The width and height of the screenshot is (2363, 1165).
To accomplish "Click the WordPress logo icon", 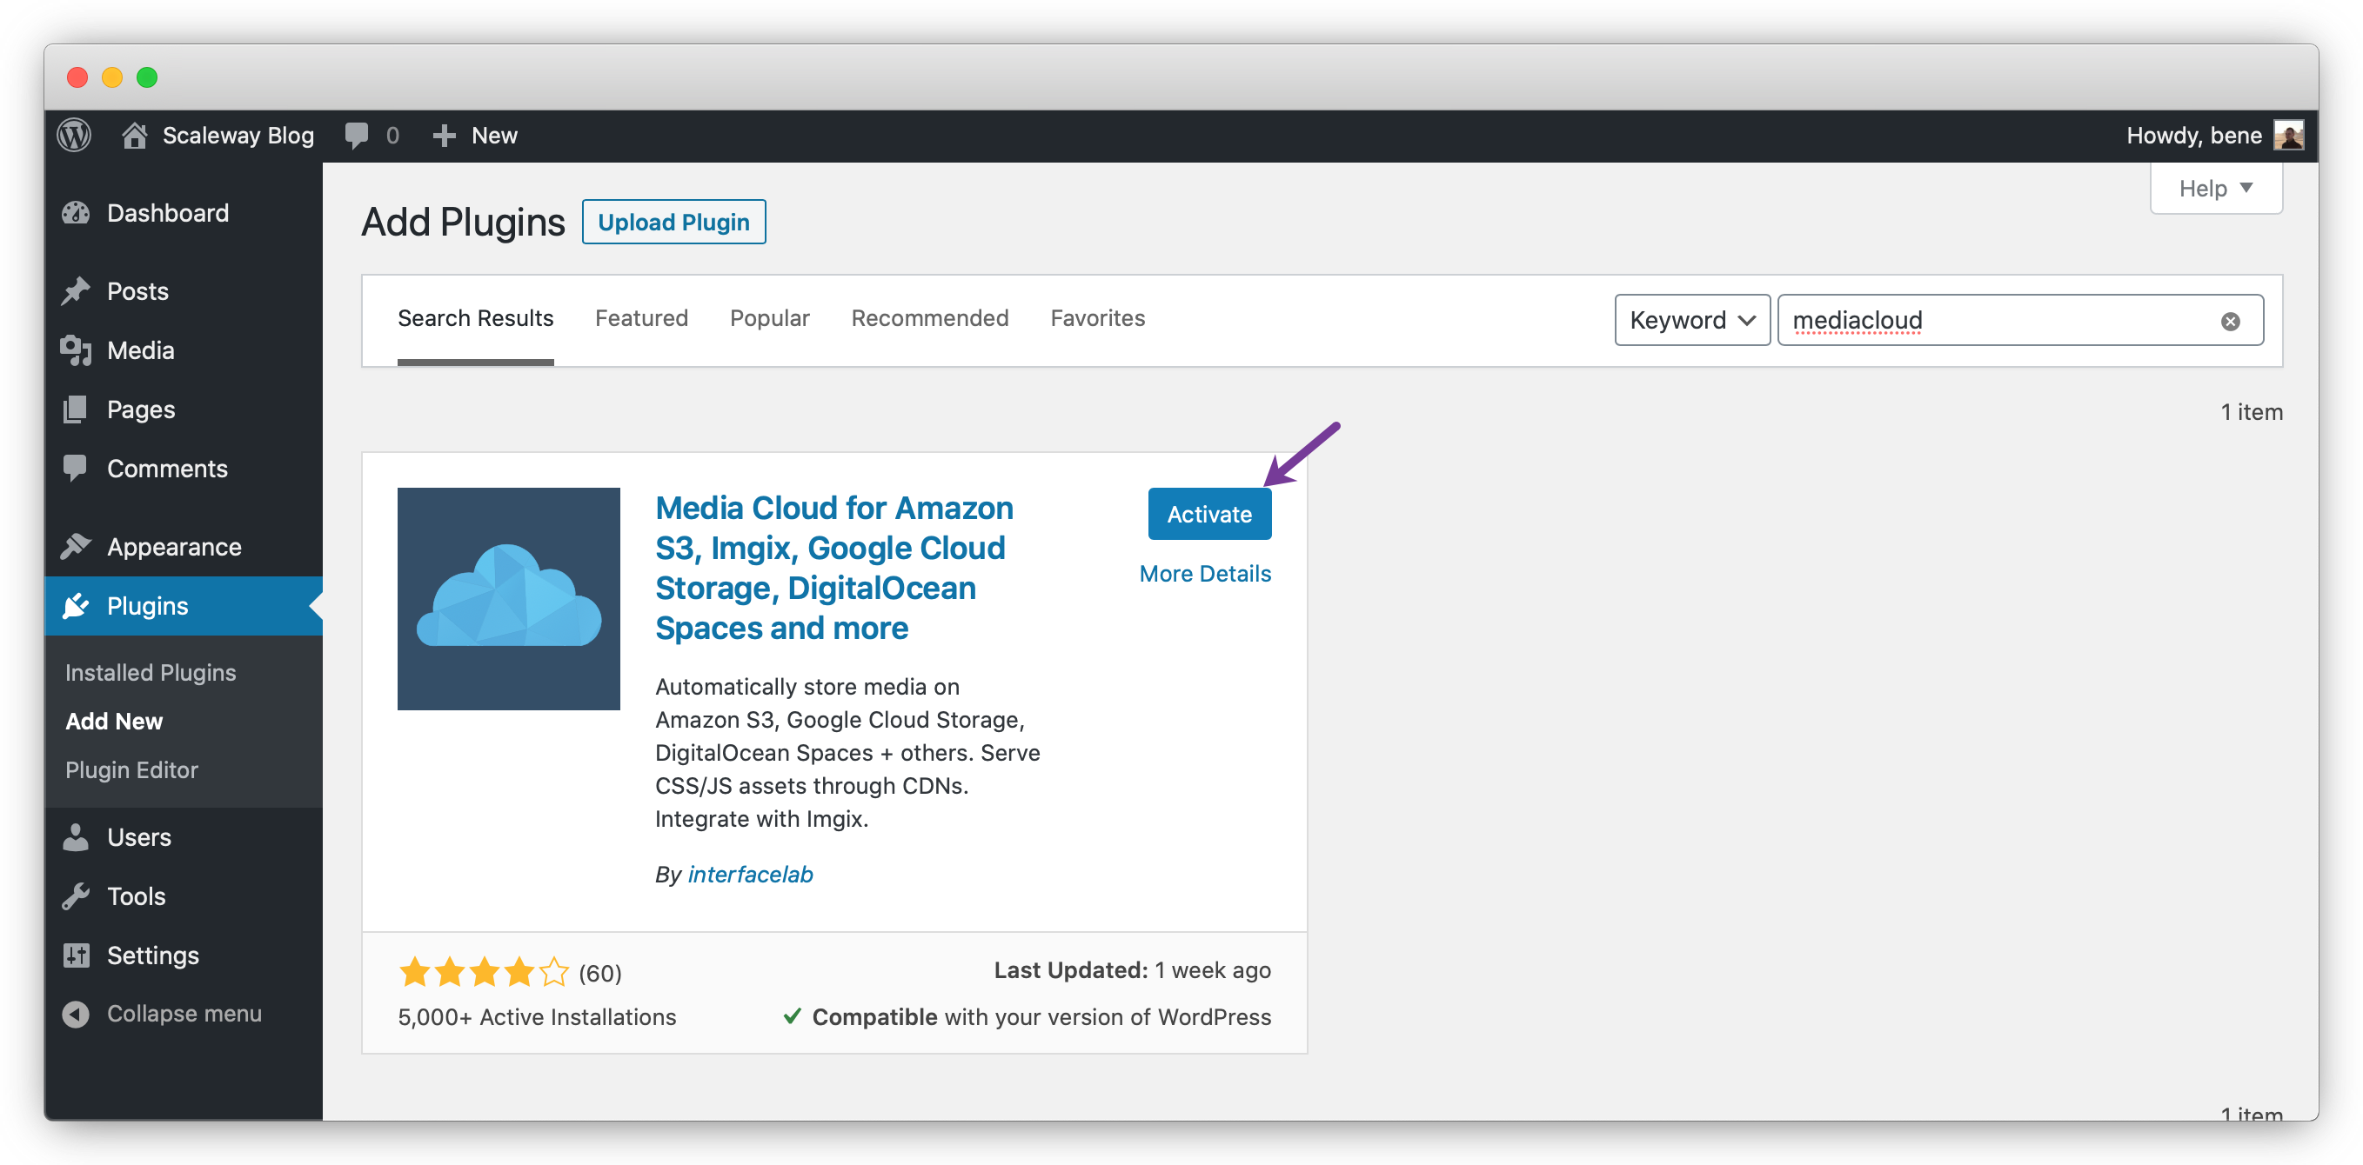I will [x=74, y=136].
